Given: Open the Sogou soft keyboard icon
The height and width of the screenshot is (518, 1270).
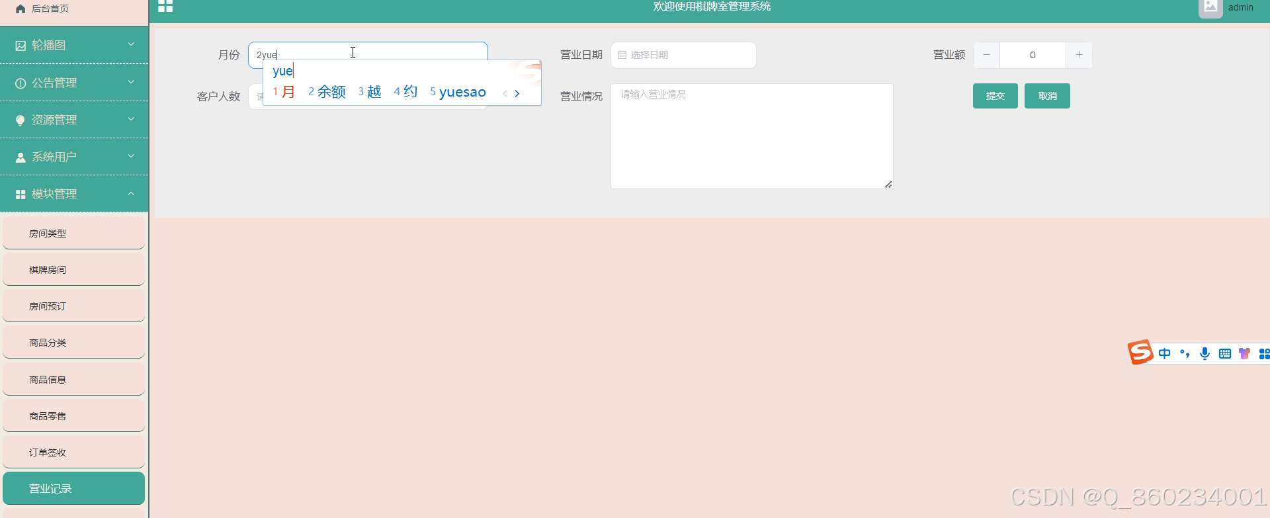Looking at the screenshot, I should tap(1225, 354).
